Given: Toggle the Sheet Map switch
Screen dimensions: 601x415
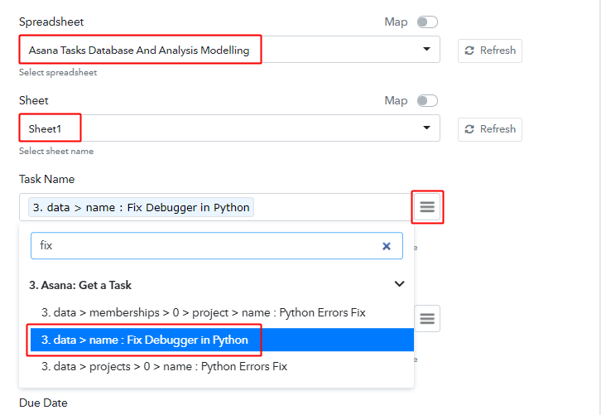Looking at the screenshot, I should tap(427, 101).
